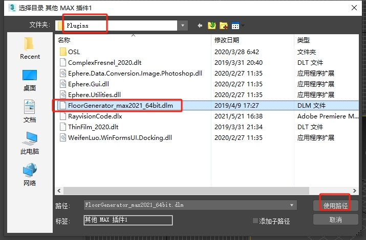This screenshot has width=366, height=240.
Task: Create a new folder icon
Action: (x=224, y=26)
